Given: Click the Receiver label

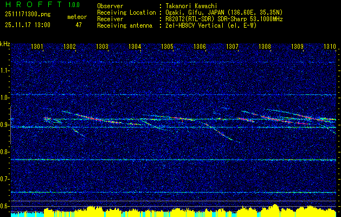Looking at the screenshot, I should [110, 19].
